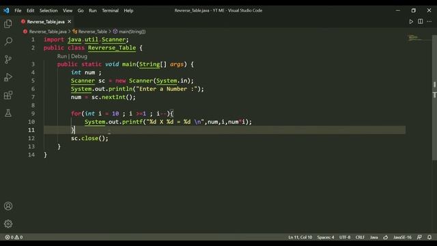Click on class name Revrerse_Table in code

(112, 48)
